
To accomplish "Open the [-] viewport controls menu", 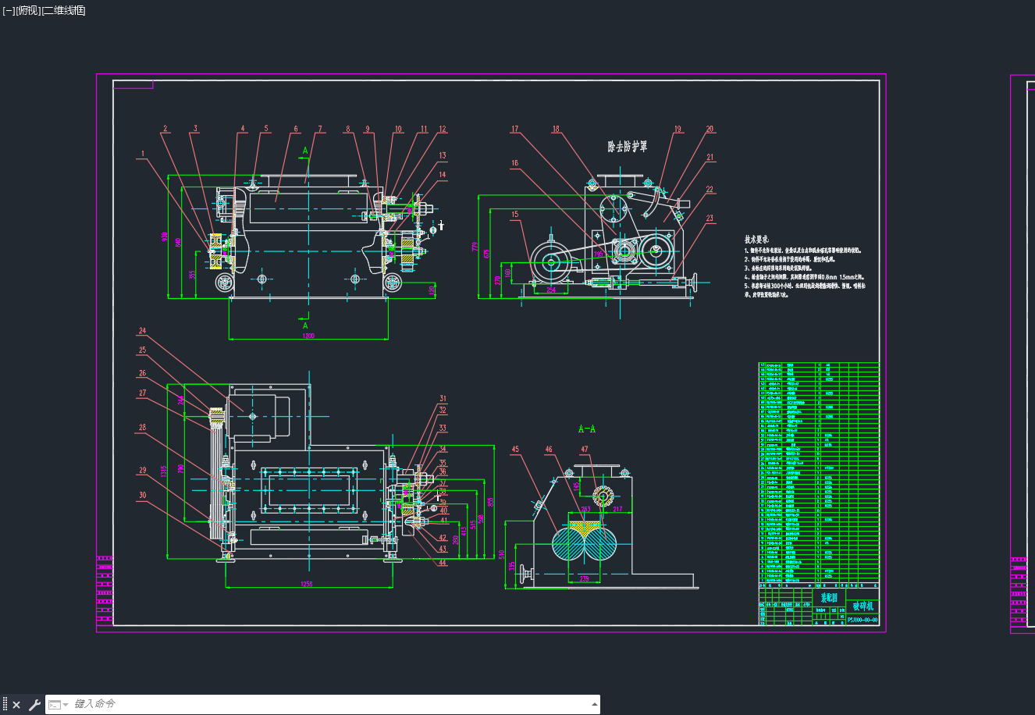I will [9, 10].
